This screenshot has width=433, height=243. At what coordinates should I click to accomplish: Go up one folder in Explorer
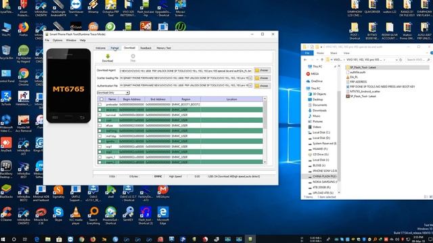click(x=322, y=60)
